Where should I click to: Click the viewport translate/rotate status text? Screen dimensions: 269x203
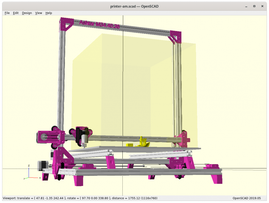click(x=80, y=198)
